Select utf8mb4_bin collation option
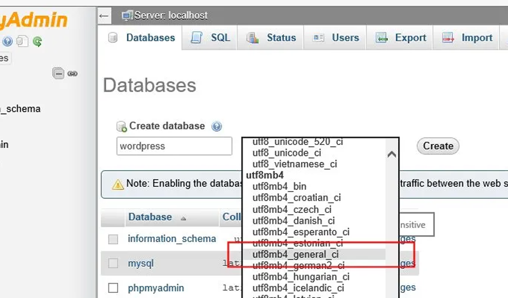The image size is (508, 298). (279, 186)
